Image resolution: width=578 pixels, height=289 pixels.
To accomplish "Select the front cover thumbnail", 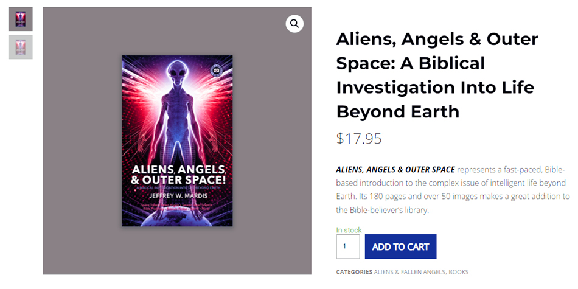I will click(20, 19).
